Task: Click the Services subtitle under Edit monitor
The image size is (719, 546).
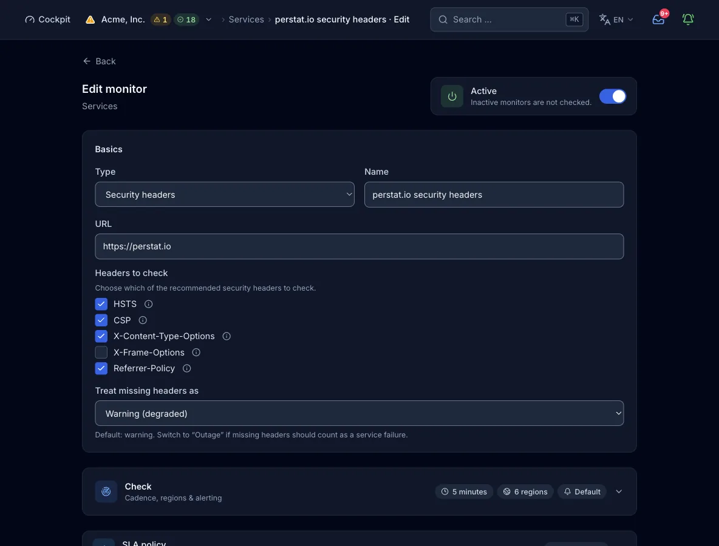Action: (x=100, y=106)
